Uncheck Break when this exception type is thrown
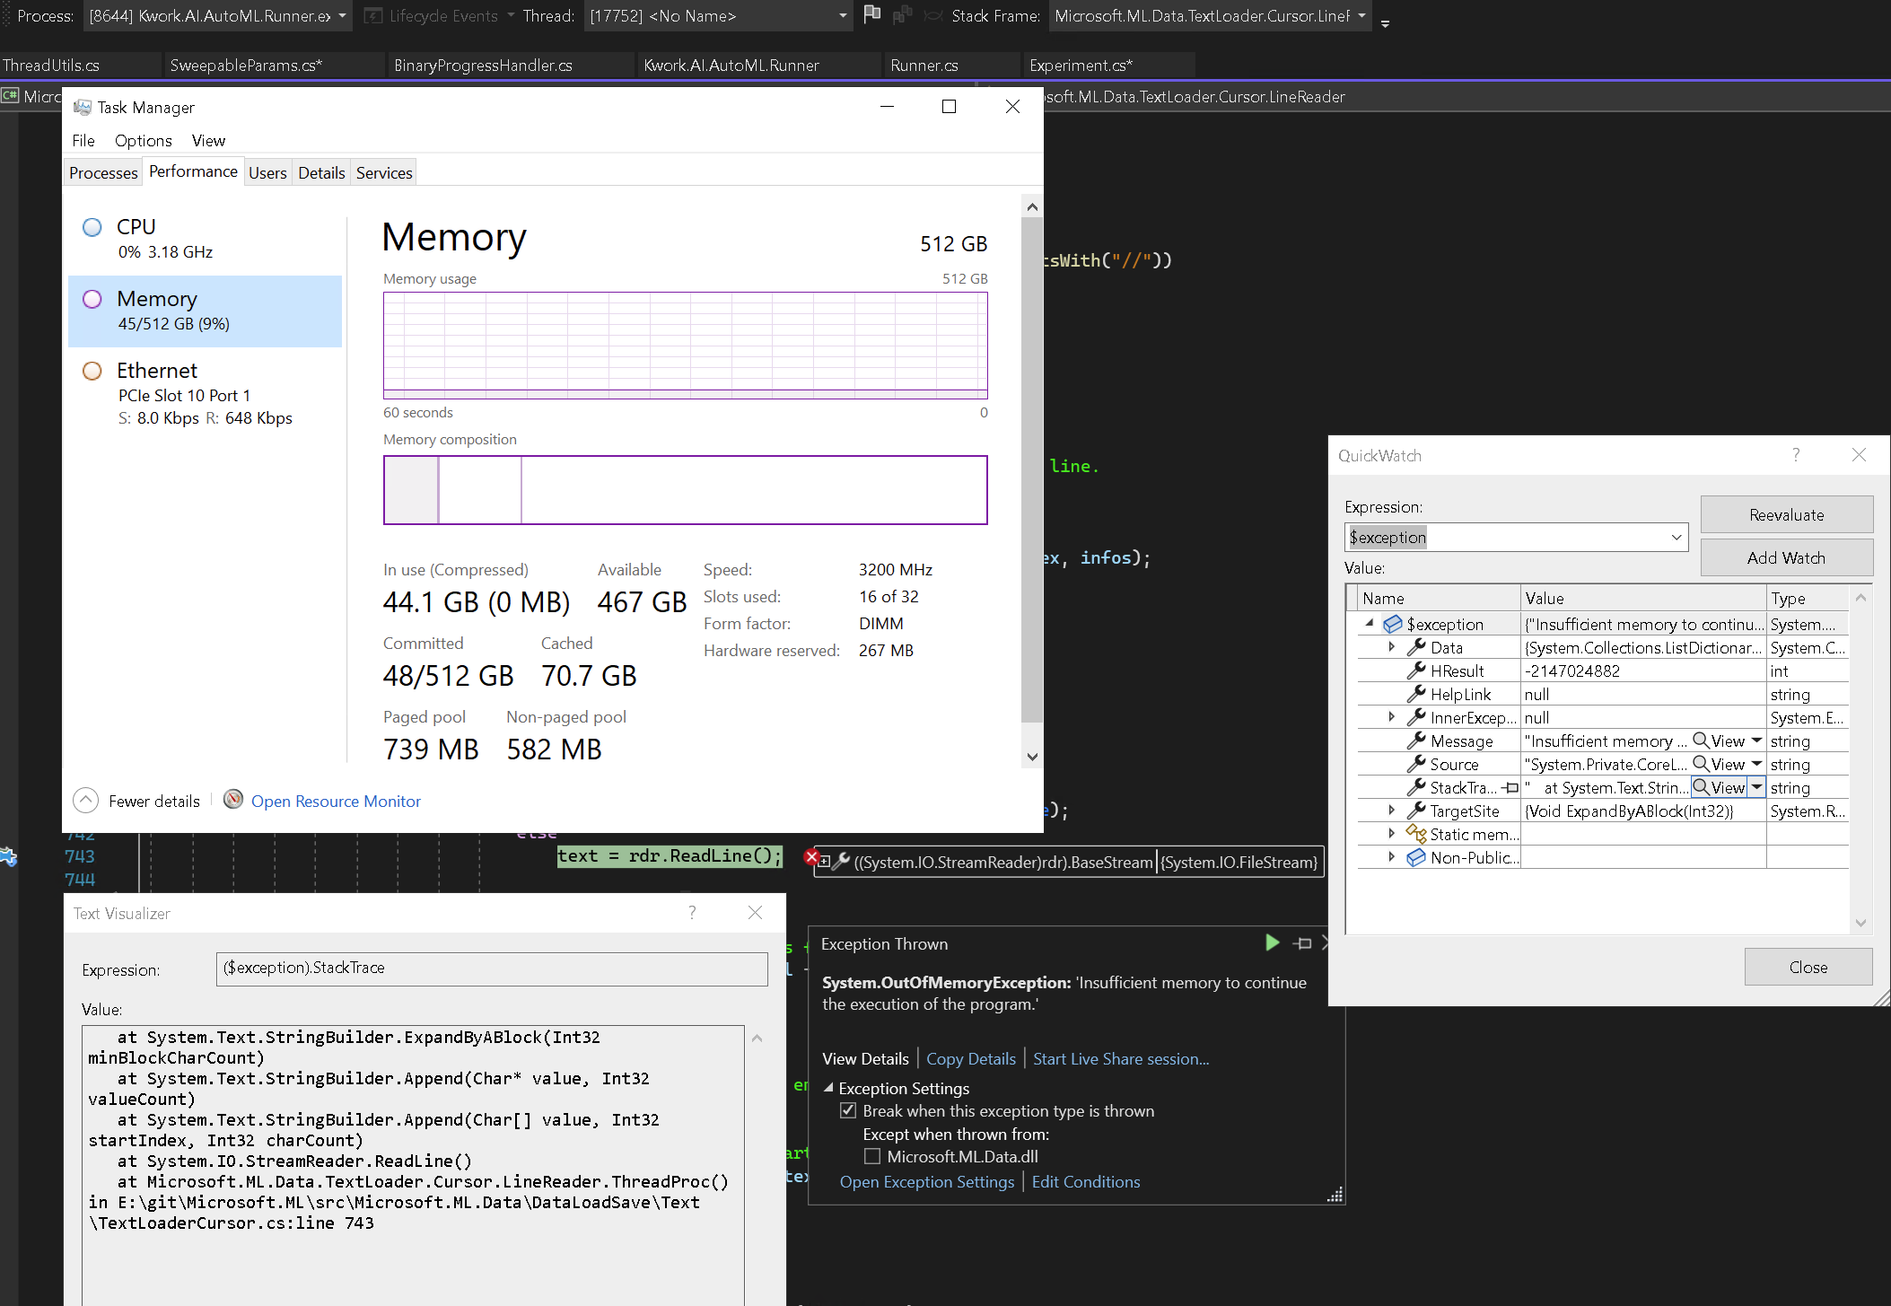1891x1306 pixels. tap(848, 1110)
